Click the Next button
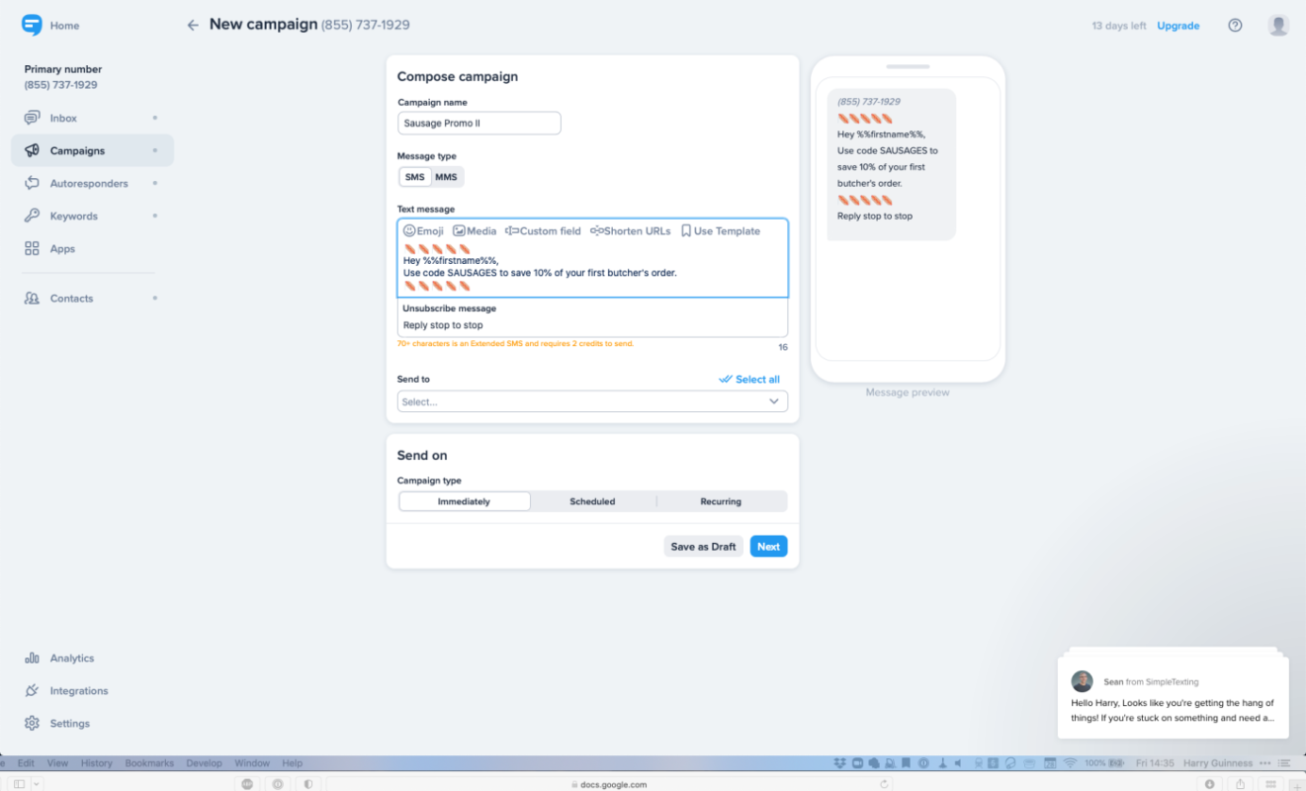This screenshot has width=1306, height=791. coord(769,547)
